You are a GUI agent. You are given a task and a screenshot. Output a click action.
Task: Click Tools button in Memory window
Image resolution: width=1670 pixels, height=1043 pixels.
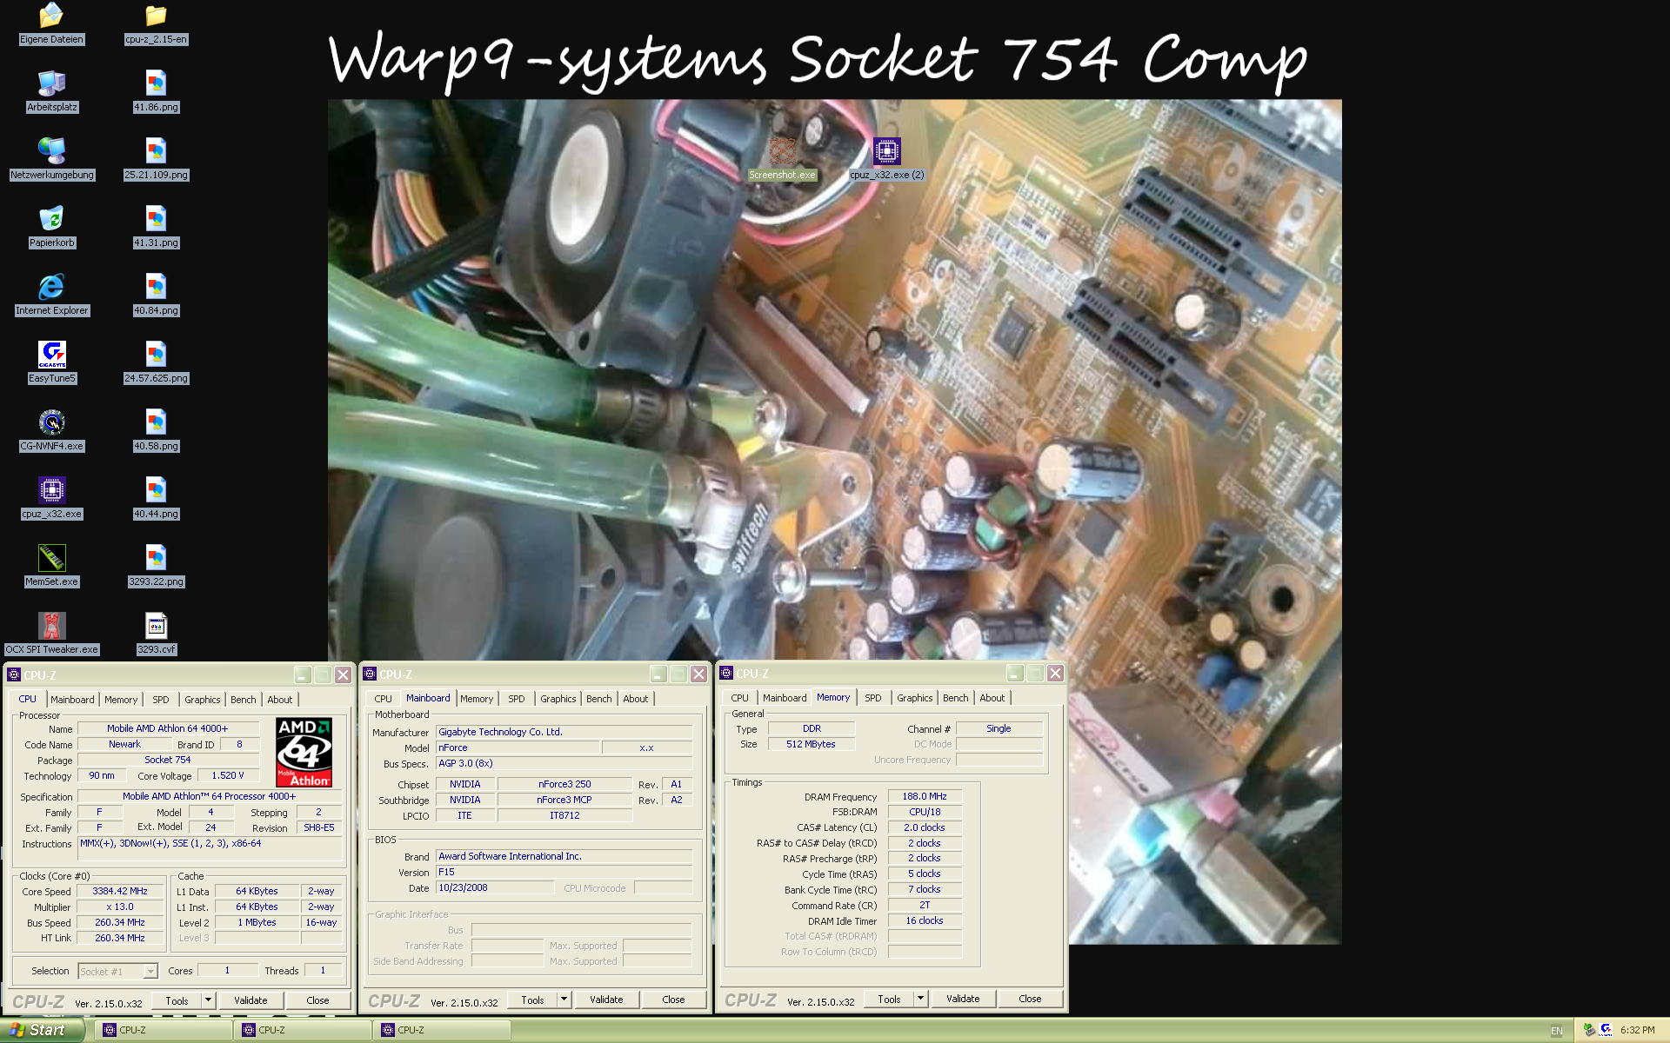click(x=889, y=999)
